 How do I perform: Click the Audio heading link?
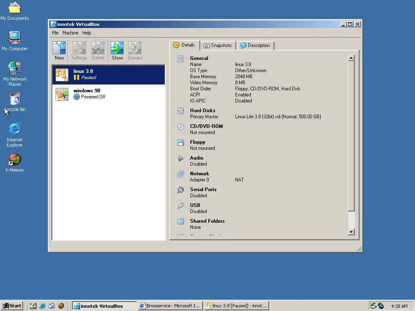click(x=197, y=158)
